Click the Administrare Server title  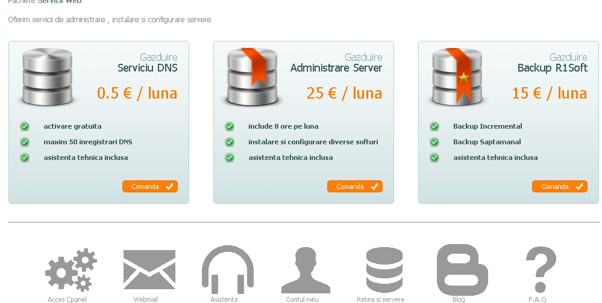click(336, 68)
